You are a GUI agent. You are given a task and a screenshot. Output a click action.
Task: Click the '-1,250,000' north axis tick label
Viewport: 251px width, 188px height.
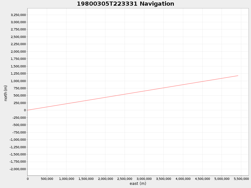point(18,147)
